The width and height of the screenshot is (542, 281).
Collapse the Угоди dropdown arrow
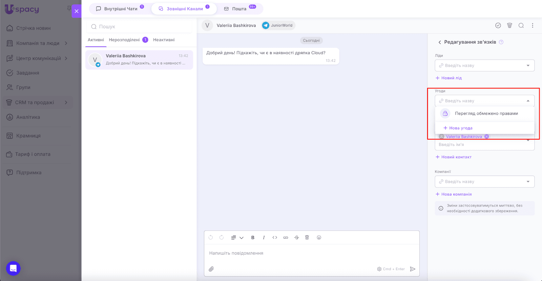pos(528,101)
